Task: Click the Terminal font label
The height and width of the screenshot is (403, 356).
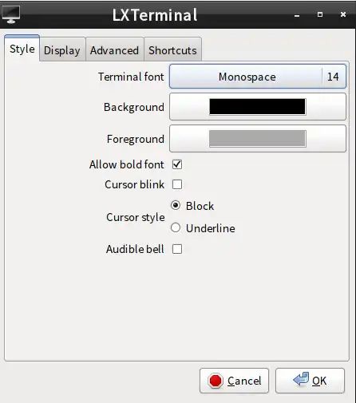Action: 131,77
